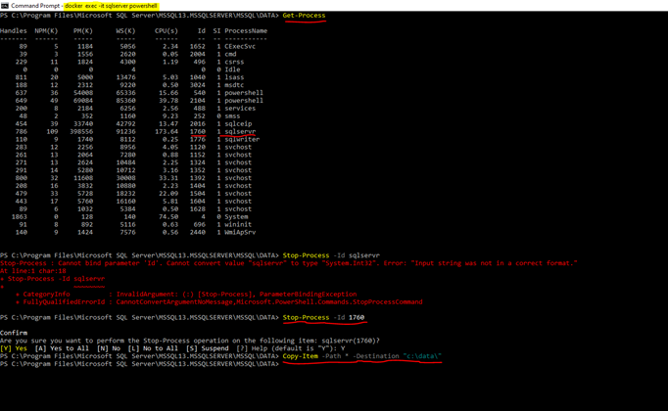Click the services process name
The image size is (668, 411).
click(x=240, y=108)
